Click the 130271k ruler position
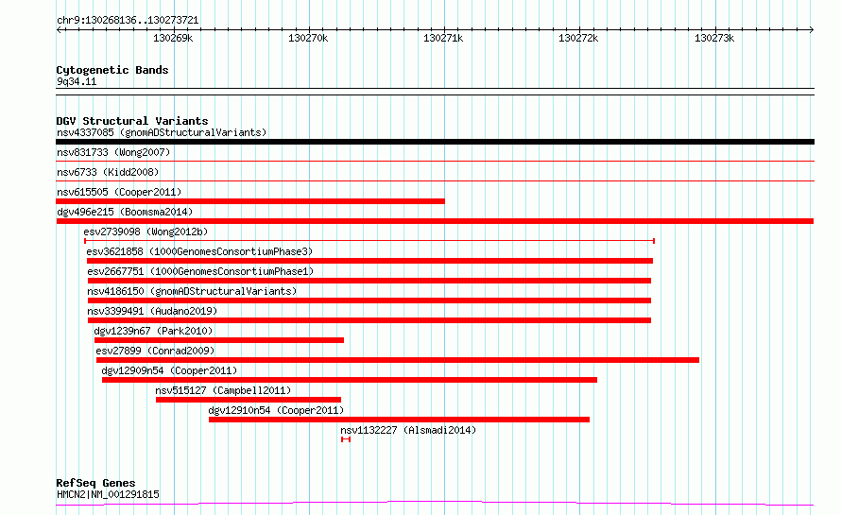841x515 pixels. (x=443, y=38)
